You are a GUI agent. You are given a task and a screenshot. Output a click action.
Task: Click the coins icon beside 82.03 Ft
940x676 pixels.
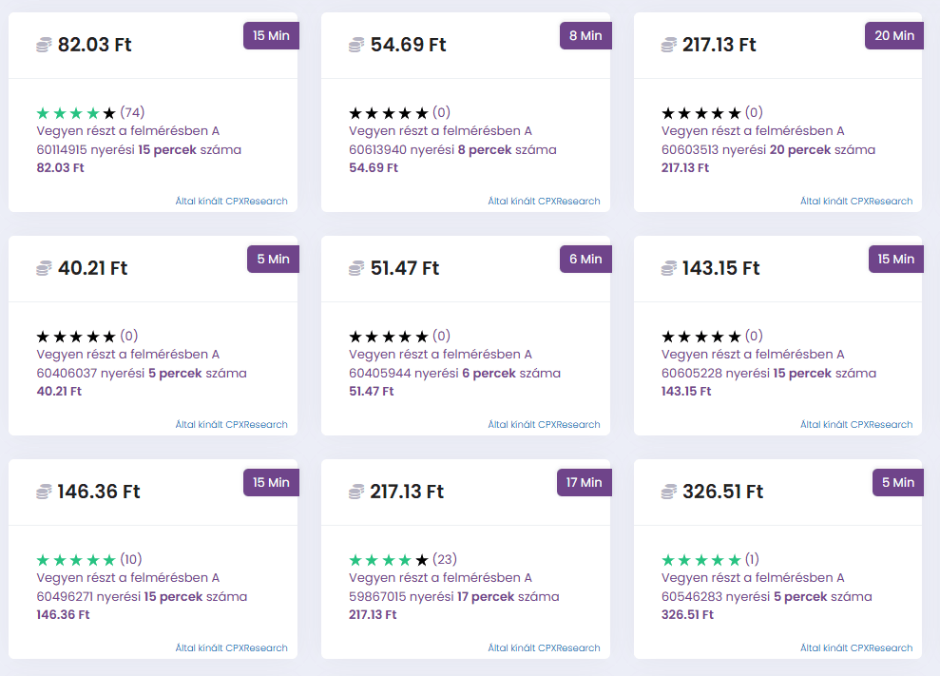tap(44, 45)
